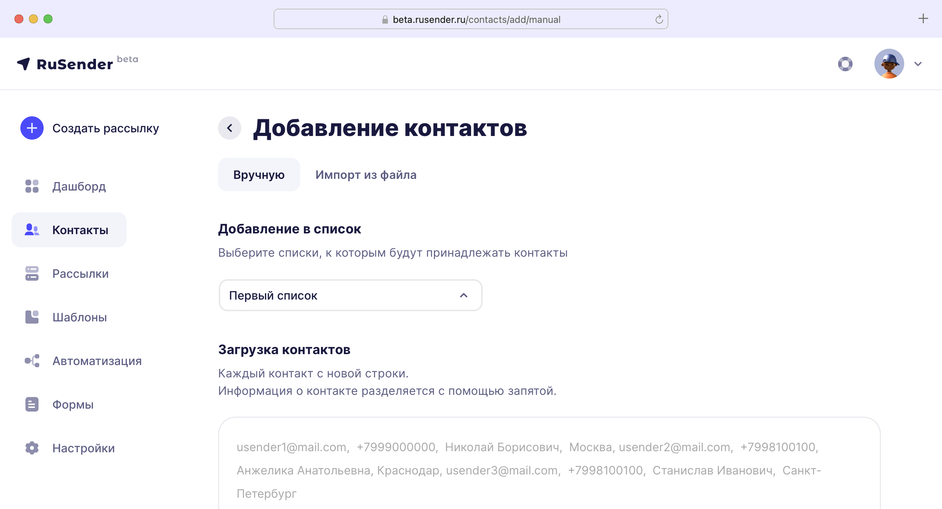Switch to the Импорт из файла tab
Image resolution: width=942 pixels, height=509 pixels.
[366, 175]
